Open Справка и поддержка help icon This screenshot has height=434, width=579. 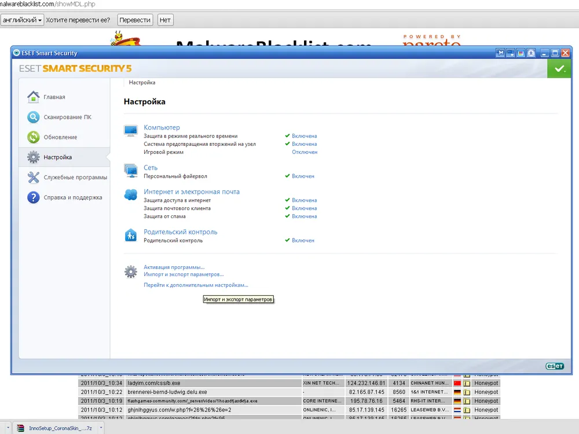coord(34,197)
